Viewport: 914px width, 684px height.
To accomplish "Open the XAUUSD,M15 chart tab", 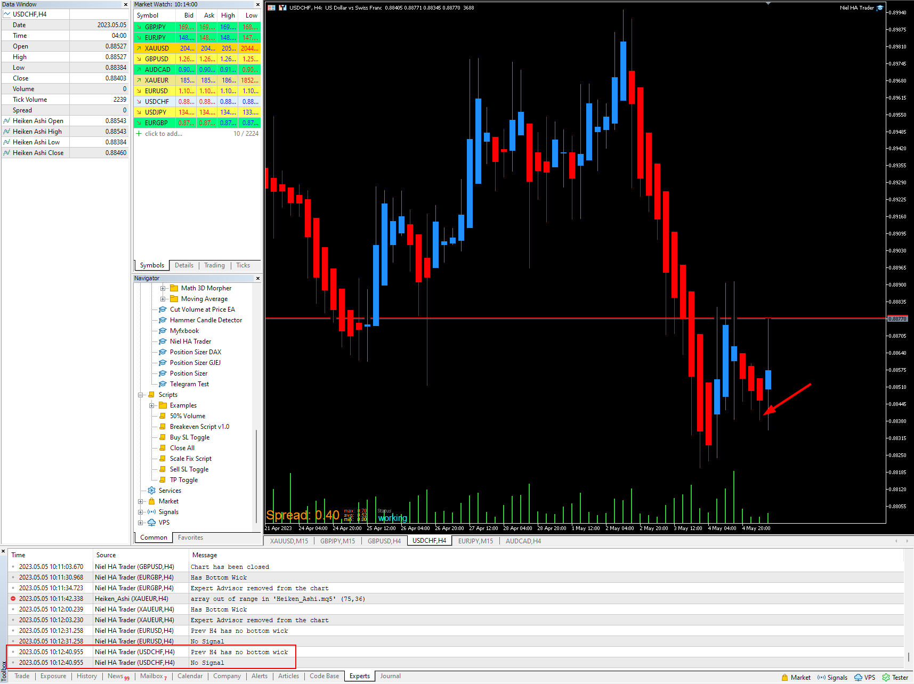I will pyautogui.click(x=289, y=541).
